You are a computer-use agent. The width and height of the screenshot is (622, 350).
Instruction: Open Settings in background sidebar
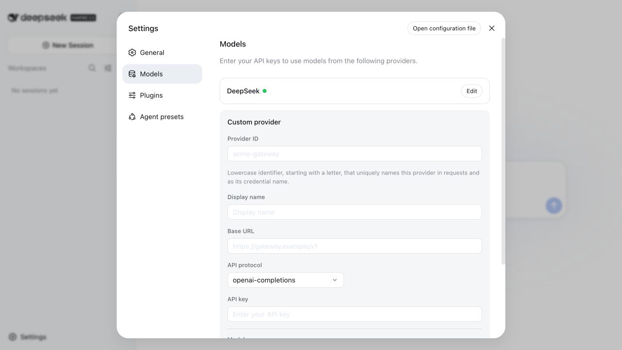coord(28,337)
